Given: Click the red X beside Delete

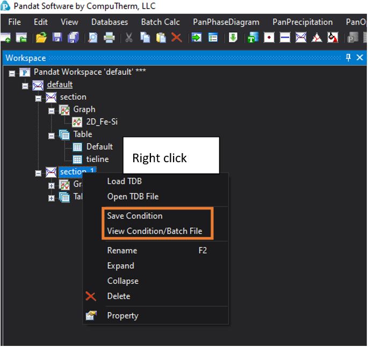Looking at the screenshot, I should coord(91,297).
